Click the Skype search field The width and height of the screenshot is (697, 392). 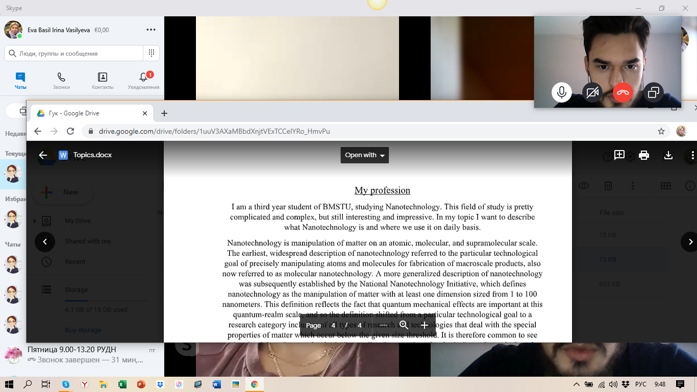coord(74,53)
